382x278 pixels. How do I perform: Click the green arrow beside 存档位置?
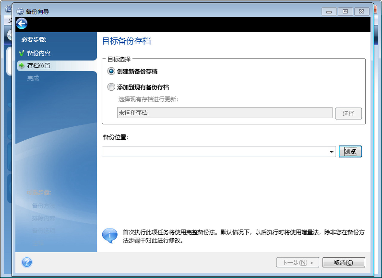[21, 65]
